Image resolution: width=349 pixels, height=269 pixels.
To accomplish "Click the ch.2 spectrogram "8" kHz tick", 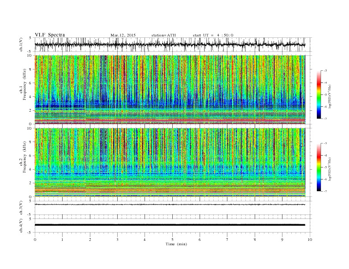I will [31, 142].
